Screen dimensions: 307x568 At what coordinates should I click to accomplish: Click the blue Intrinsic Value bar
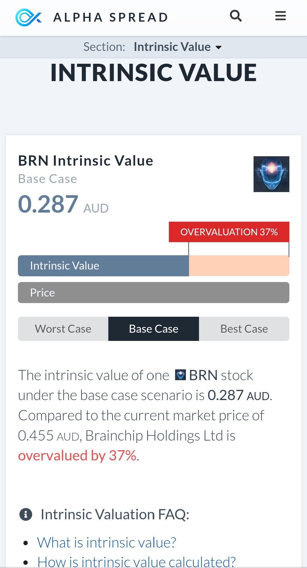point(103,266)
